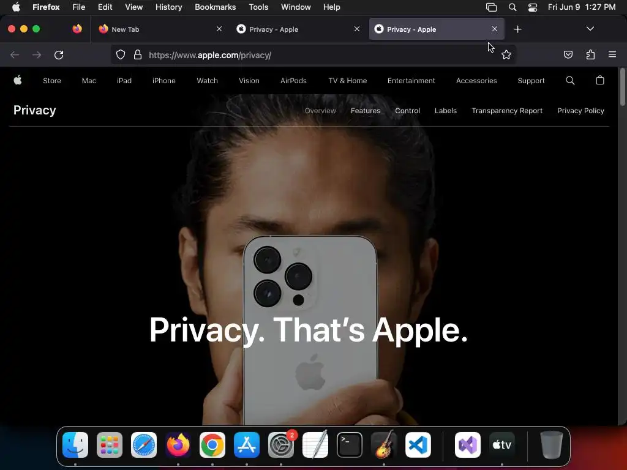Open a new tab with plus button
This screenshot has height=470, width=627.
coord(518,29)
